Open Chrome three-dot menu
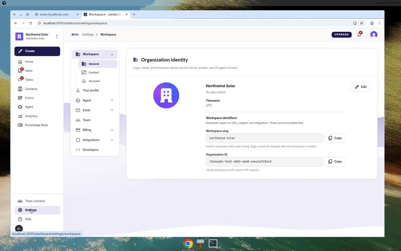The image size is (401, 251). click(x=379, y=23)
